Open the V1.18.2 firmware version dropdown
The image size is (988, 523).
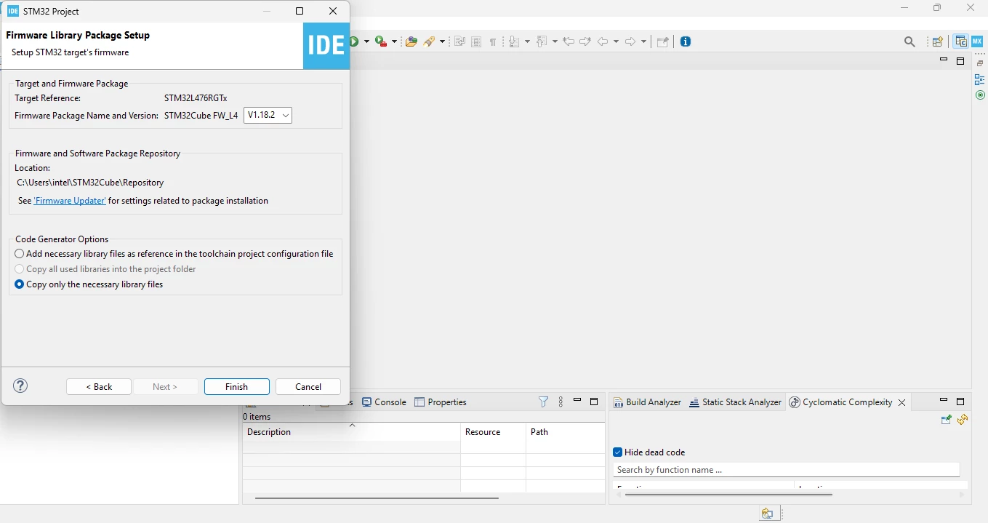[x=268, y=115]
